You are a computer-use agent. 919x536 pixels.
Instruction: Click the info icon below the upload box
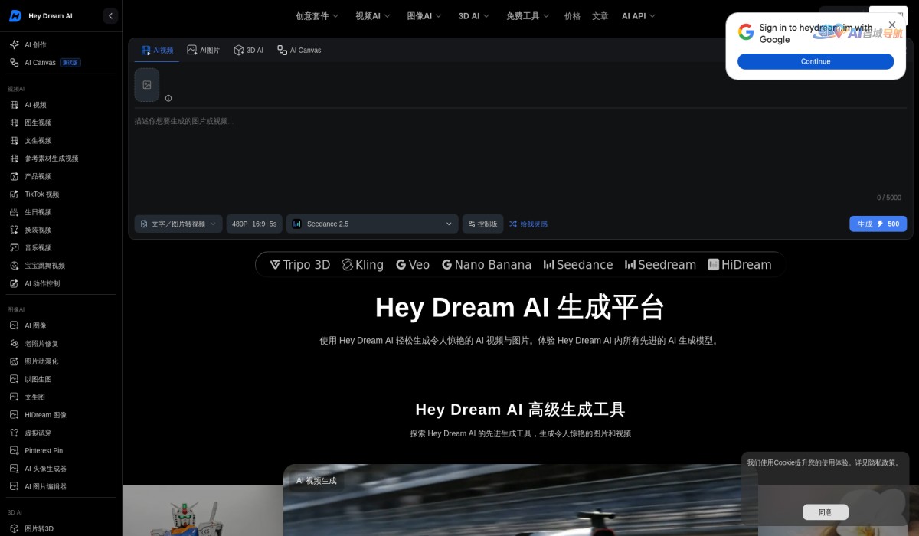168,98
